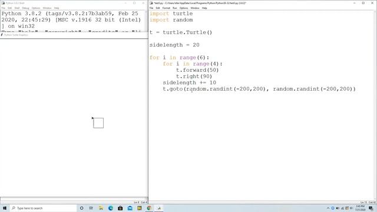Open Task View on taskbar
377x212 pixels.
(91, 208)
